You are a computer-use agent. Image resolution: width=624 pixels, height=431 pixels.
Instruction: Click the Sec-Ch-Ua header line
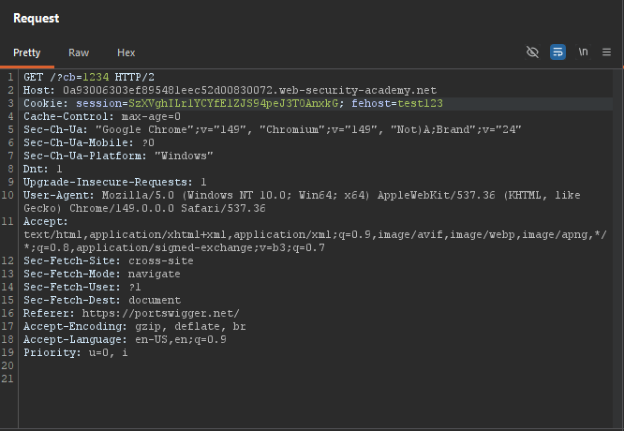[273, 129]
